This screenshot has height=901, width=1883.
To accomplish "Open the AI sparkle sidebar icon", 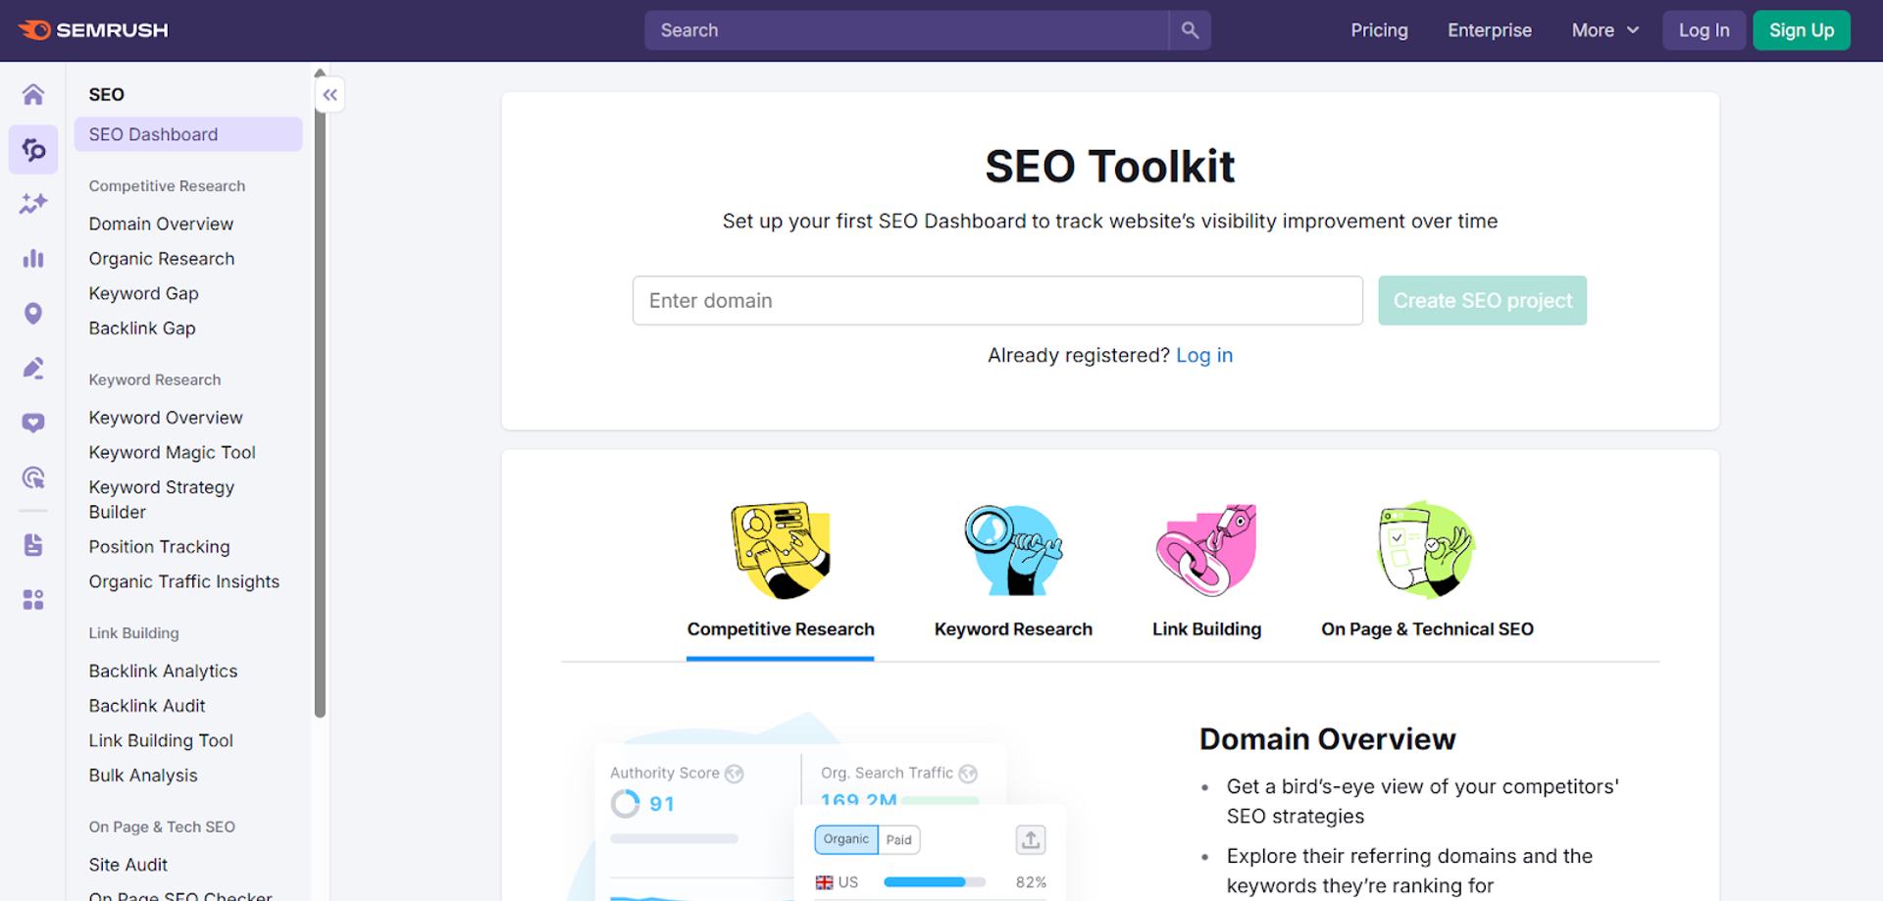I will click(33, 204).
